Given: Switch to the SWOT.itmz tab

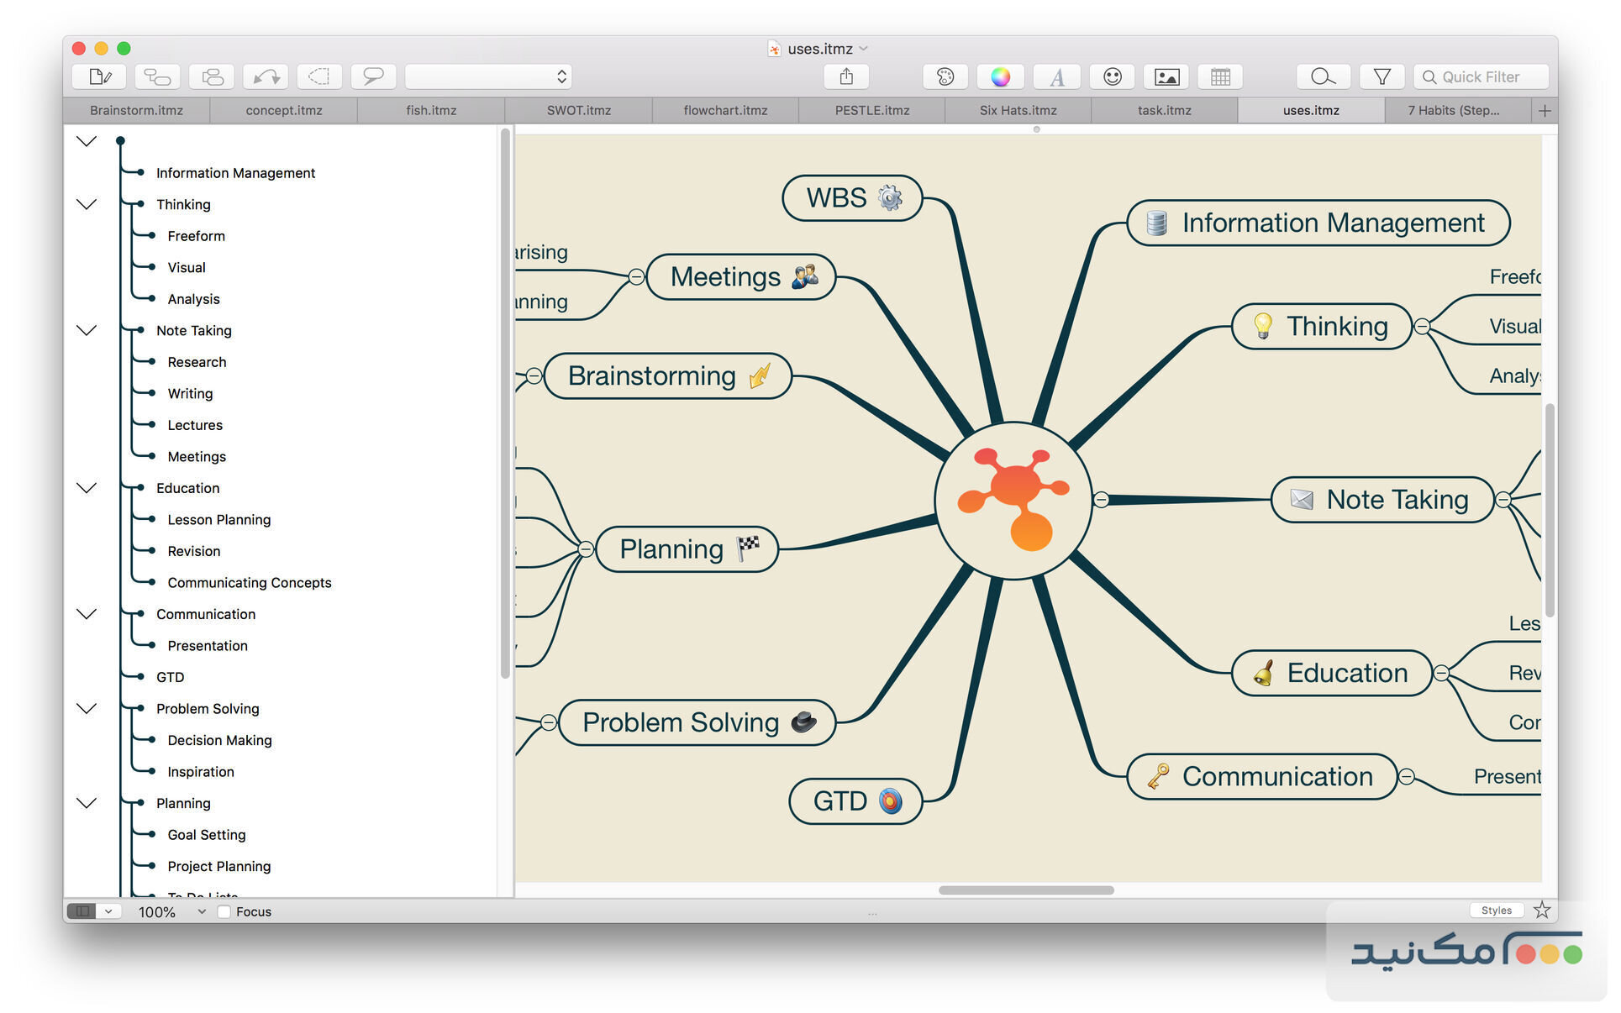Looking at the screenshot, I should click(x=578, y=110).
